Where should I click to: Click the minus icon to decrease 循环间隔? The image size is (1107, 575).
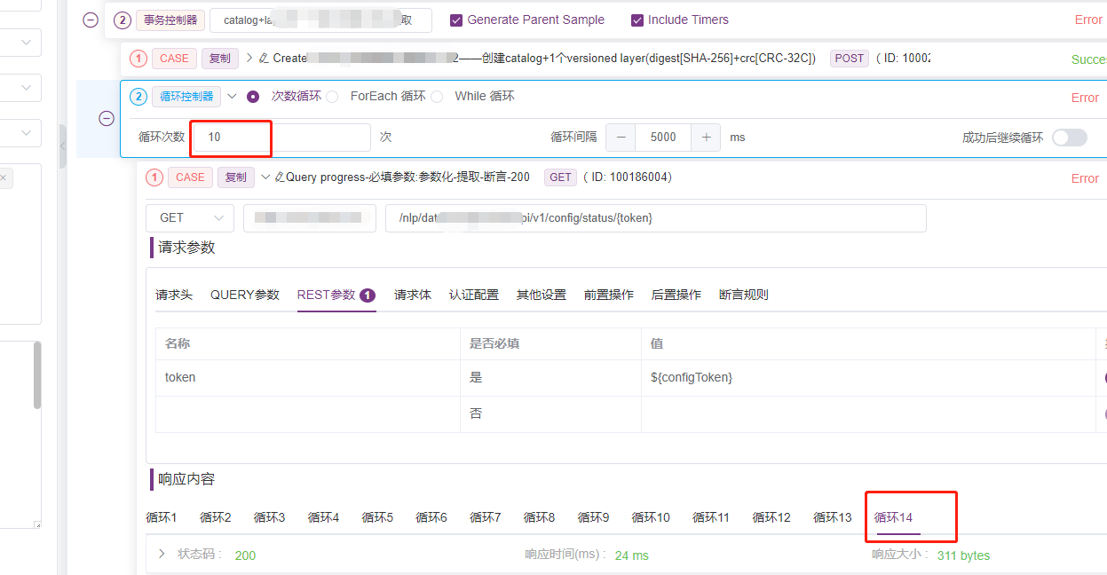pyautogui.click(x=621, y=138)
